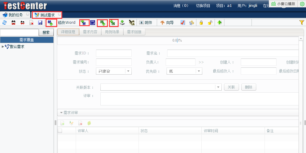Click the refresh icon in the toolbar

pos(4,23)
